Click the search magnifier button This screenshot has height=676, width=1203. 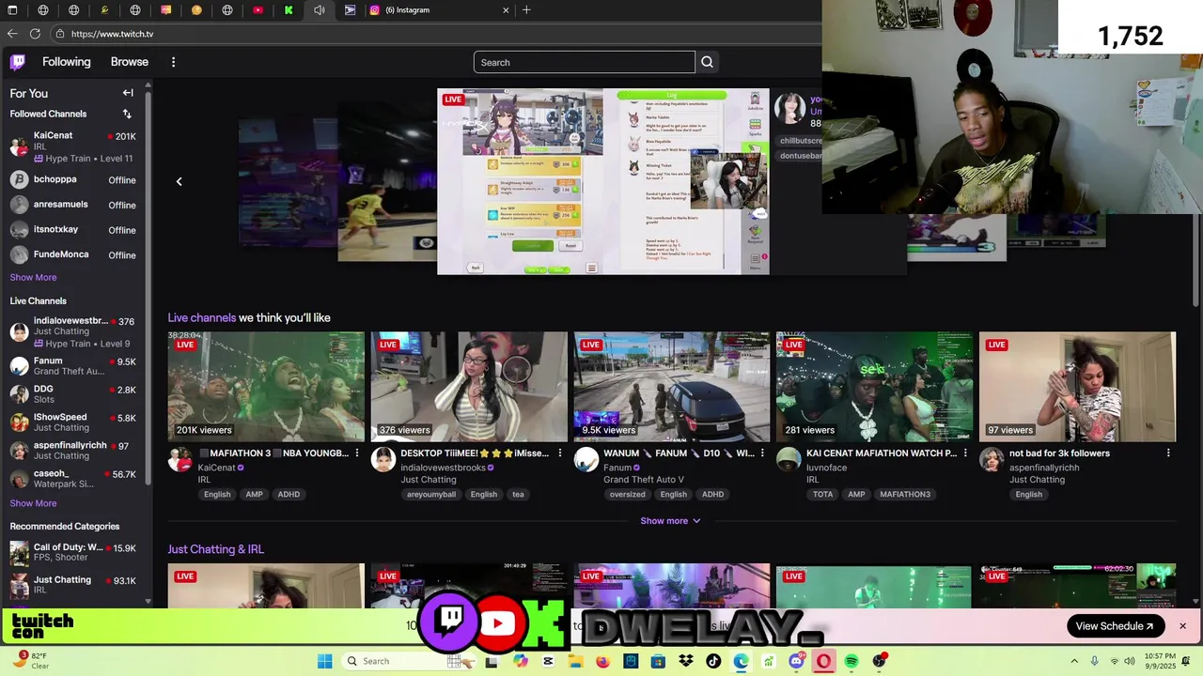pos(707,62)
